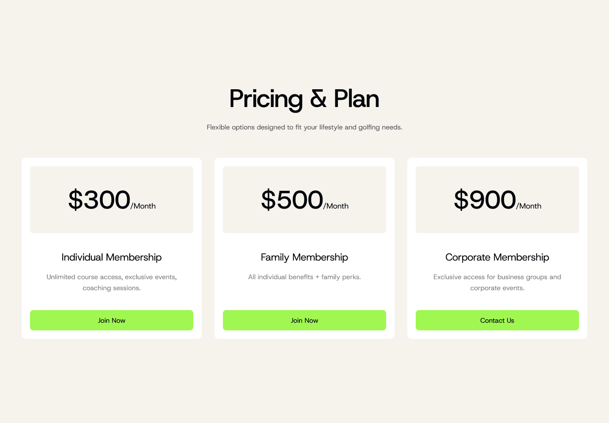The height and width of the screenshot is (423, 609).
Task: Click the $900 price banner
Action: click(x=497, y=199)
